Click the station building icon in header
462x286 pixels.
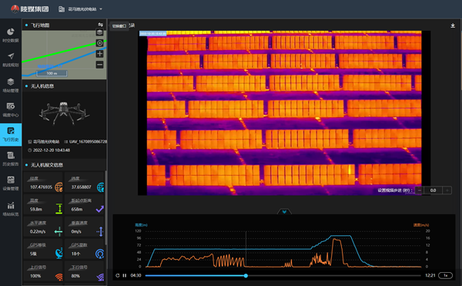62,9
